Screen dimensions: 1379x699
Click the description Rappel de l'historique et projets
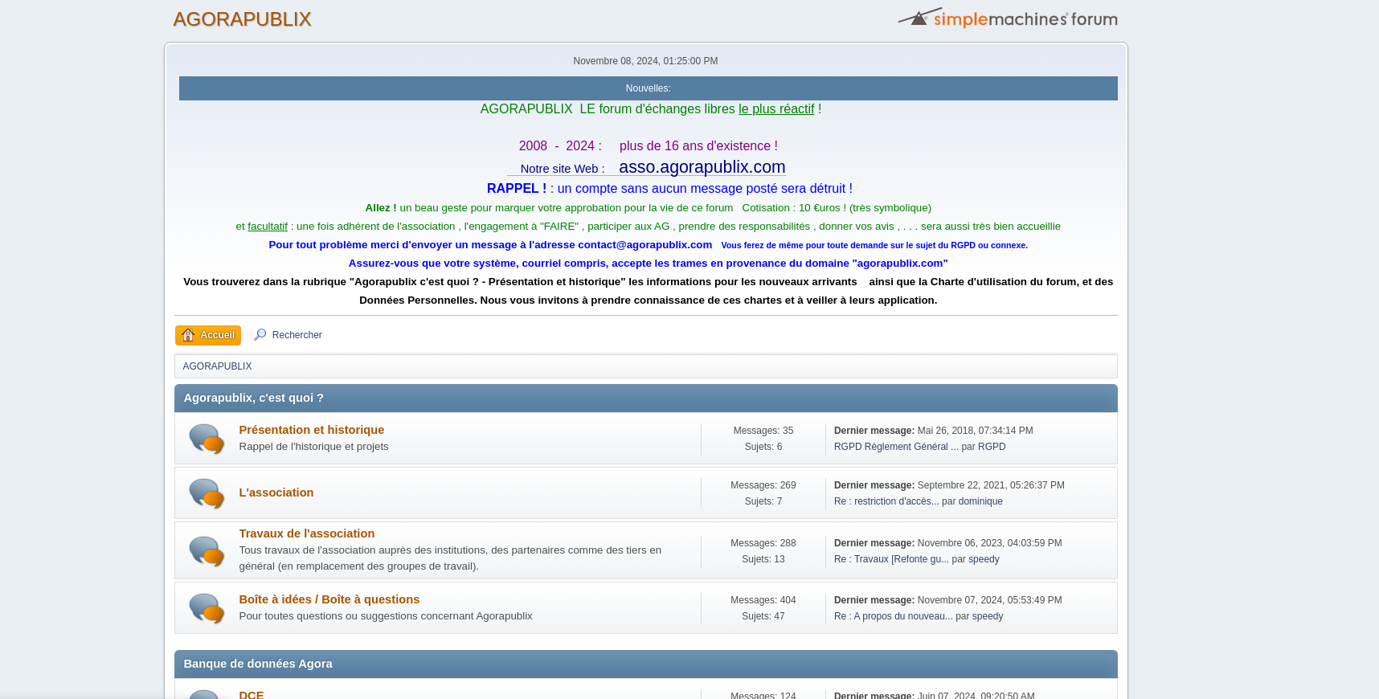(313, 447)
